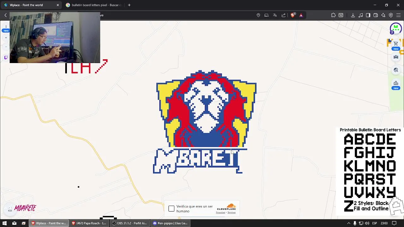Open the Brave VPN shield icon
Screen dimensions: 404x227
tap(391, 15)
